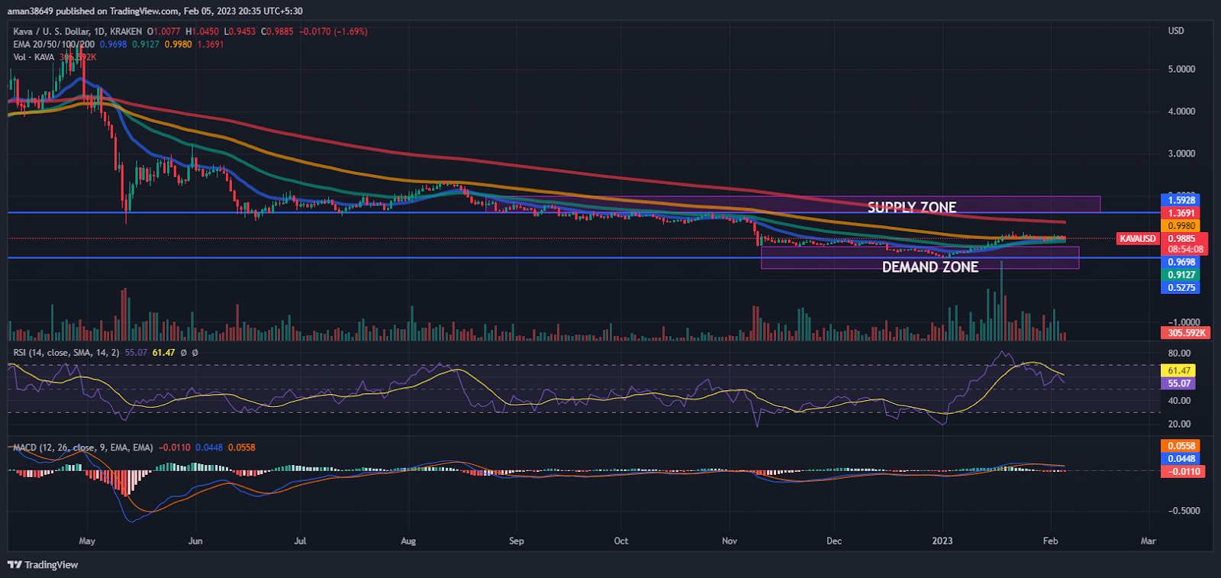Screen dimensions: 1221x578
Task: Click the 'SUPPLY ZONE' label on the chart
Action: (912, 207)
